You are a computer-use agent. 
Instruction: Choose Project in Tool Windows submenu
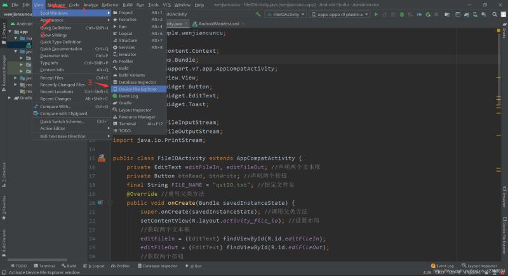138,13
